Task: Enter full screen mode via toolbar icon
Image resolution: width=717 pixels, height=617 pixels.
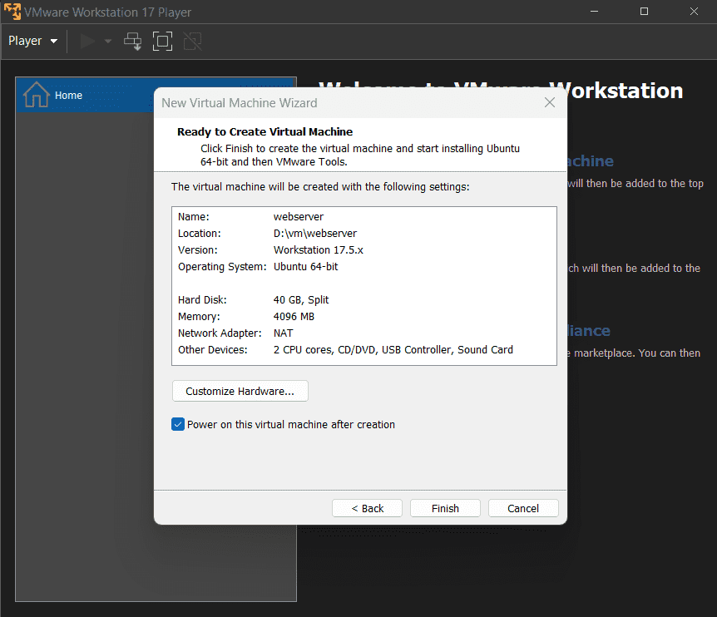Action: (162, 41)
